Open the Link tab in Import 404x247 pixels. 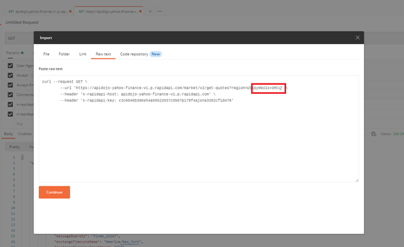coord(83,54)
